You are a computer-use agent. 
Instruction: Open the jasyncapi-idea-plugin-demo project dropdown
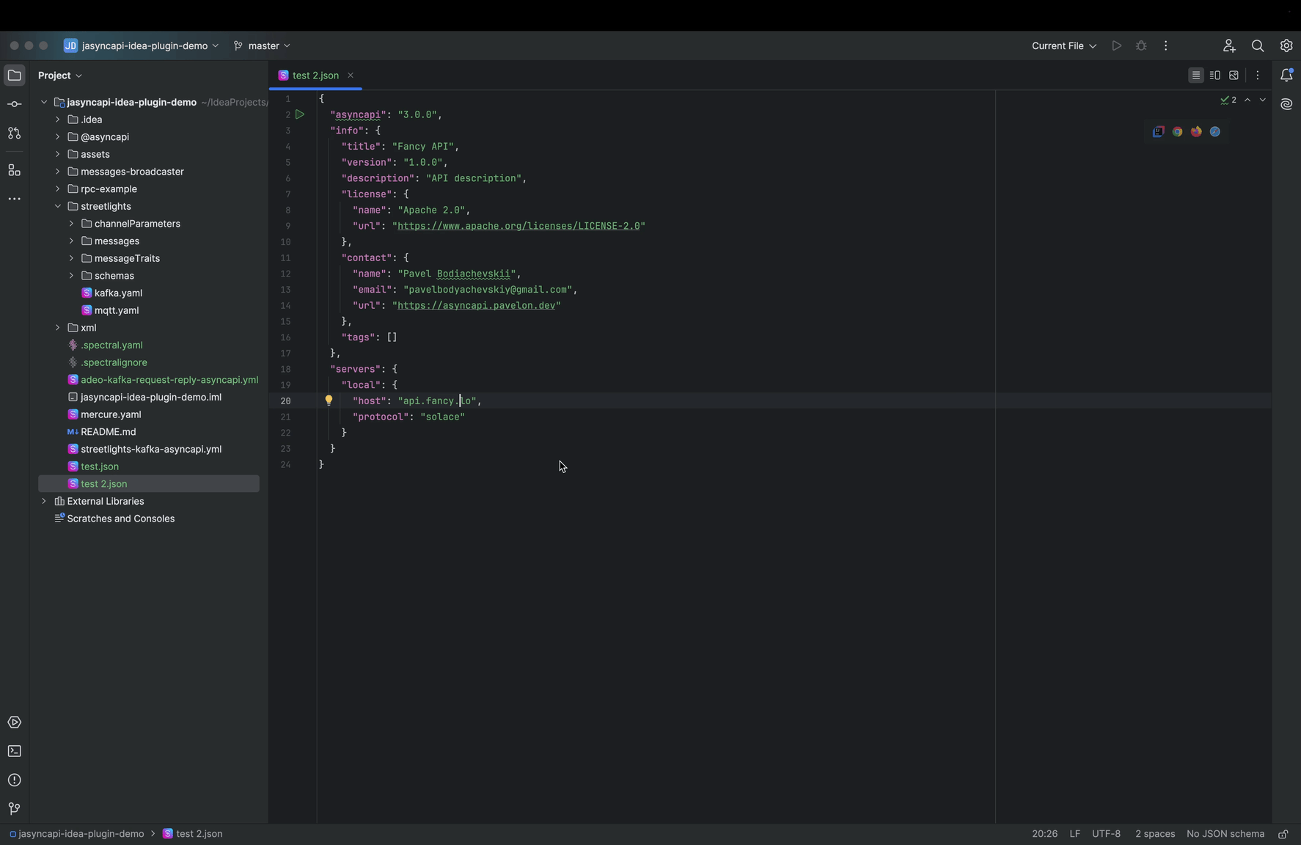[141, 45]
